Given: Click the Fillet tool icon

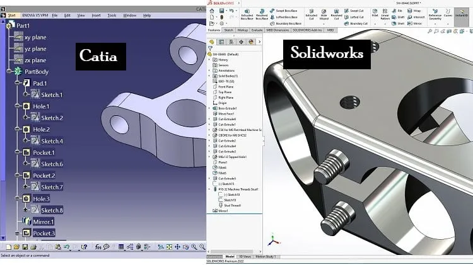Looking at the screenshot, I should point(375,13).
